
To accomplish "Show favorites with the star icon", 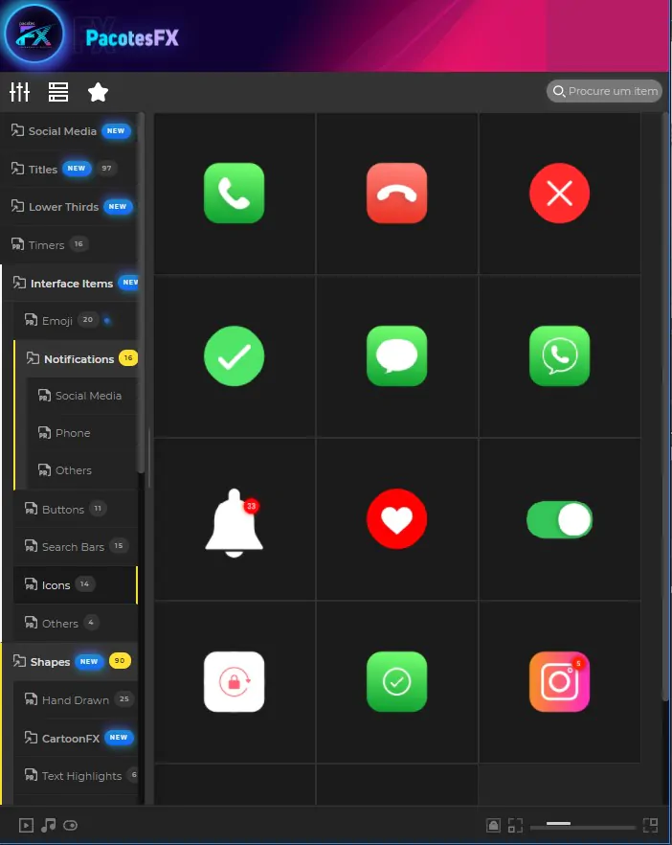I will pos(98,92).
